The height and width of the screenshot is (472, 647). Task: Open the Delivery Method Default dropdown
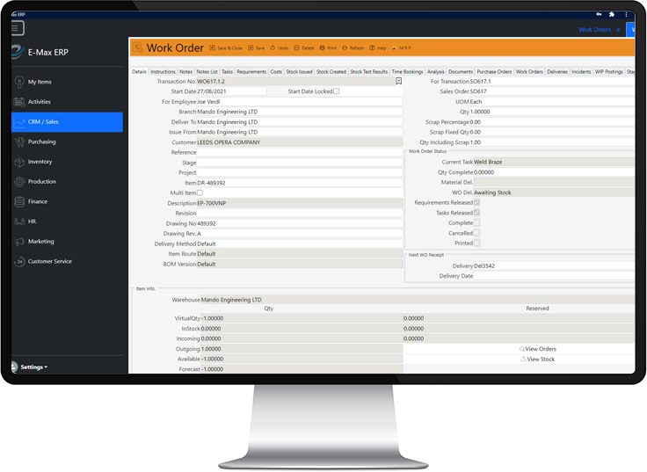(299, 243)
